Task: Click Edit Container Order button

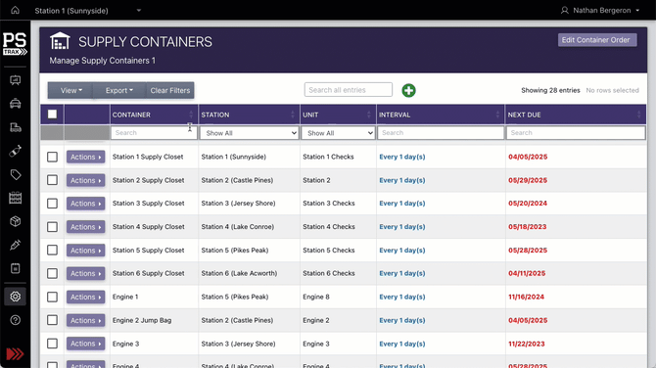Action: [x=597, y=40]
